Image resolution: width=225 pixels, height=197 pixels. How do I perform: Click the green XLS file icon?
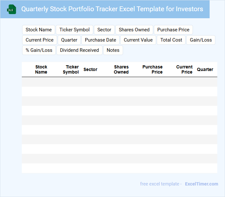pos(12,9)
